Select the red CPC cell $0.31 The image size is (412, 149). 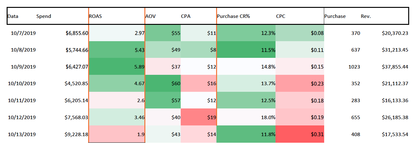(300, 134)
